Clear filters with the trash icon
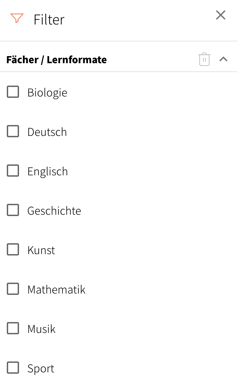This screenshot has width=237, height=390. pyautogui.click(x=204, y=59)
